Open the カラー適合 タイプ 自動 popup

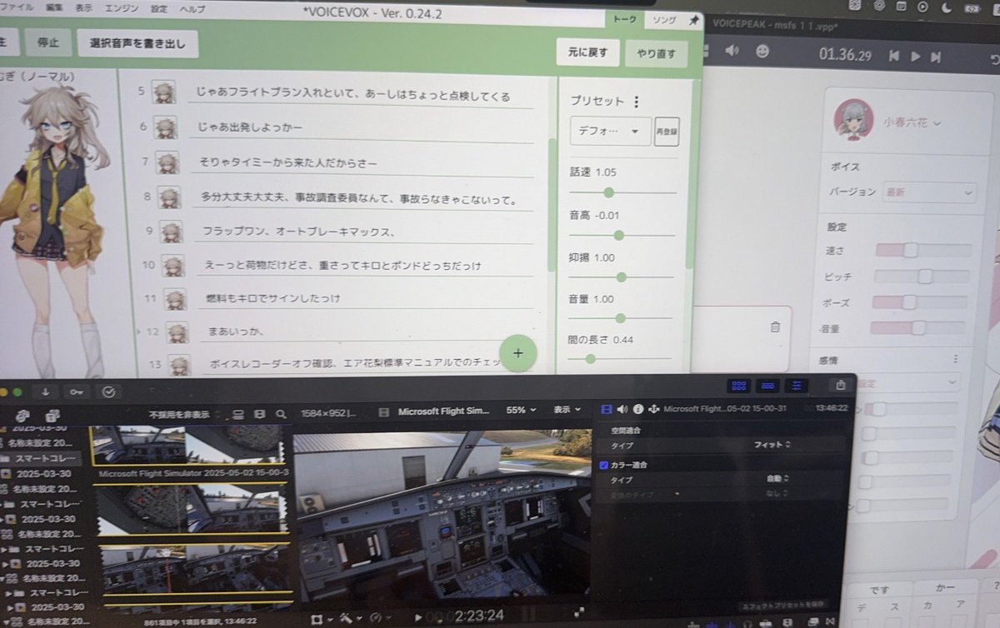point(777,479)
